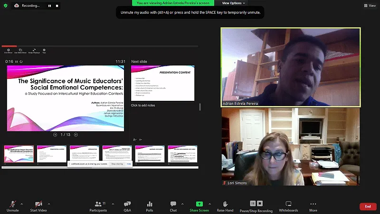The height and width of the screenshot is (214, 380).
Task: Expand audio options arrow beside Unmute
Action: (x=23, y=204)
